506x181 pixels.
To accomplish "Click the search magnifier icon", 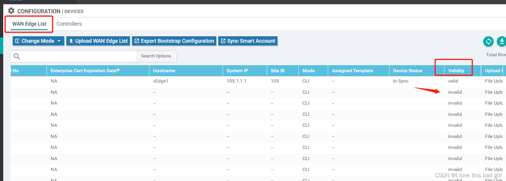I will click(17, 56).
